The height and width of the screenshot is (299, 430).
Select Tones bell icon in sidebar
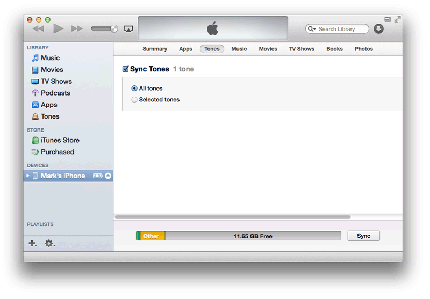click(x=35, y=116)
